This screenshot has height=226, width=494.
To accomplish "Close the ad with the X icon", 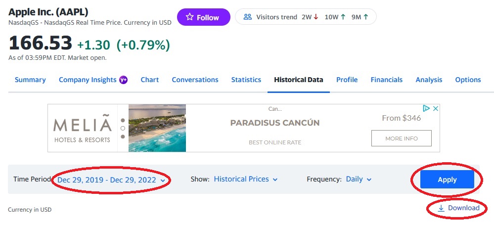I will [435, 108].
